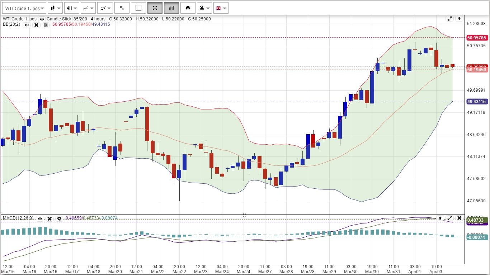Image resolution: width=490 pixels, height=275 pixels.
Task: Open the WTI Crude 1. pos symbol dropdown
Action: click(x=24, y=8)
